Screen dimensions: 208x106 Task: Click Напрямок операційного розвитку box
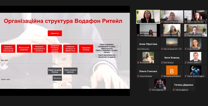39,49
